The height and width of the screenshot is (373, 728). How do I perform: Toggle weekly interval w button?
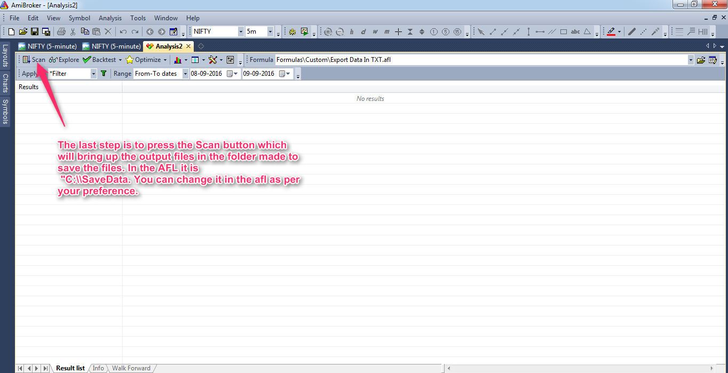375,31
